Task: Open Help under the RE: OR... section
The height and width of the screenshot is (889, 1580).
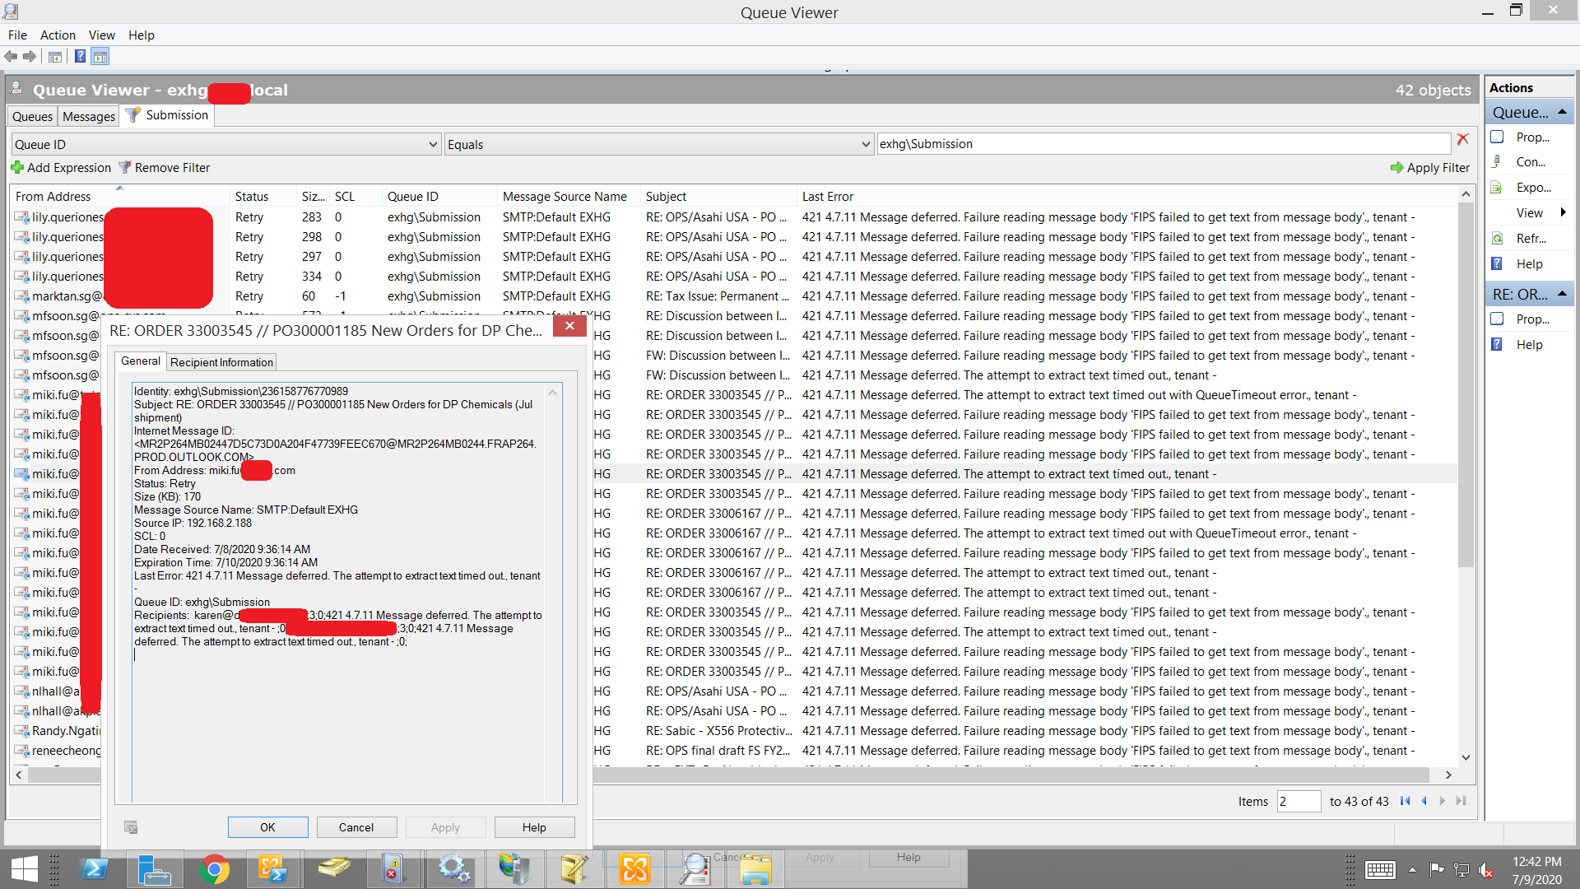Action: click(x=1529, y=345)
